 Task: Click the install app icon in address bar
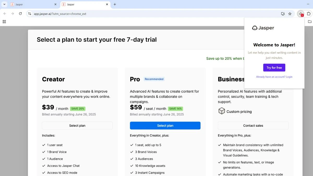click(283, 14)
